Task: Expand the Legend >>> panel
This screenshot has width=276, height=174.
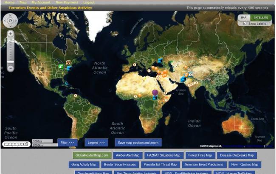Action: point(97,143)
